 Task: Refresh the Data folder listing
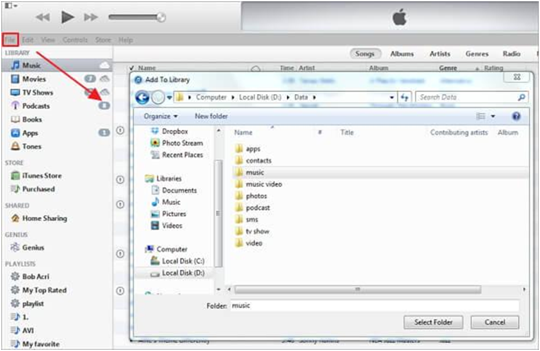click(404, 97)
